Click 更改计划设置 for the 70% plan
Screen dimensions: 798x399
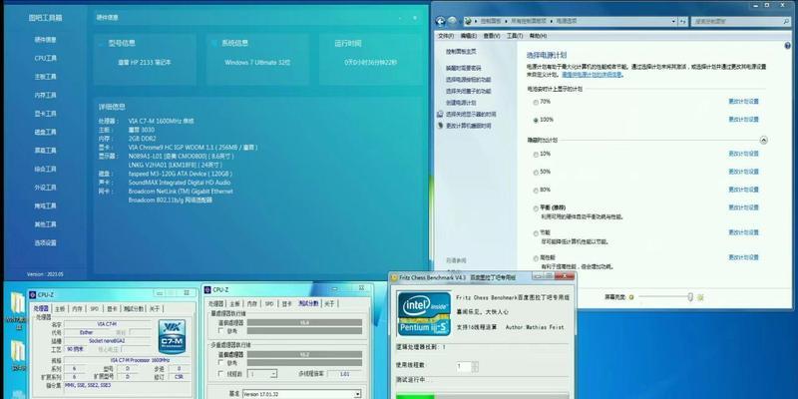click(x=743, y=102)
